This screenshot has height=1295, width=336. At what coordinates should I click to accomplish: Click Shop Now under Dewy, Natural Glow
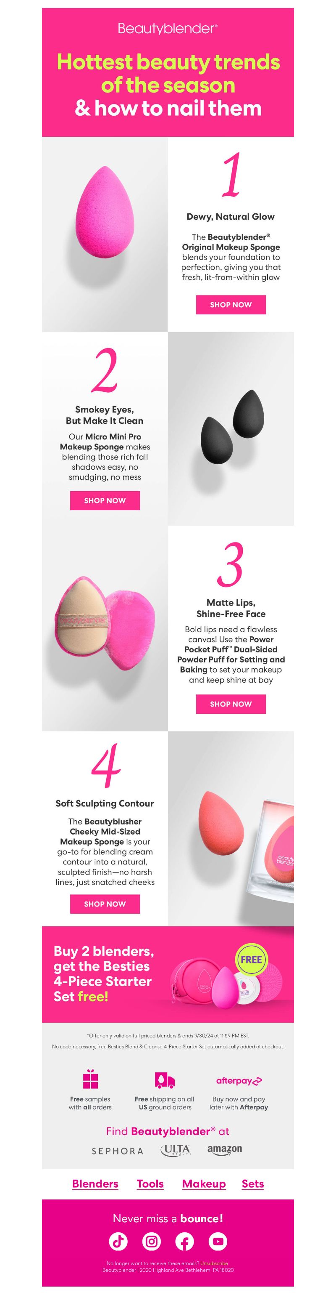(x=231, y=305)
